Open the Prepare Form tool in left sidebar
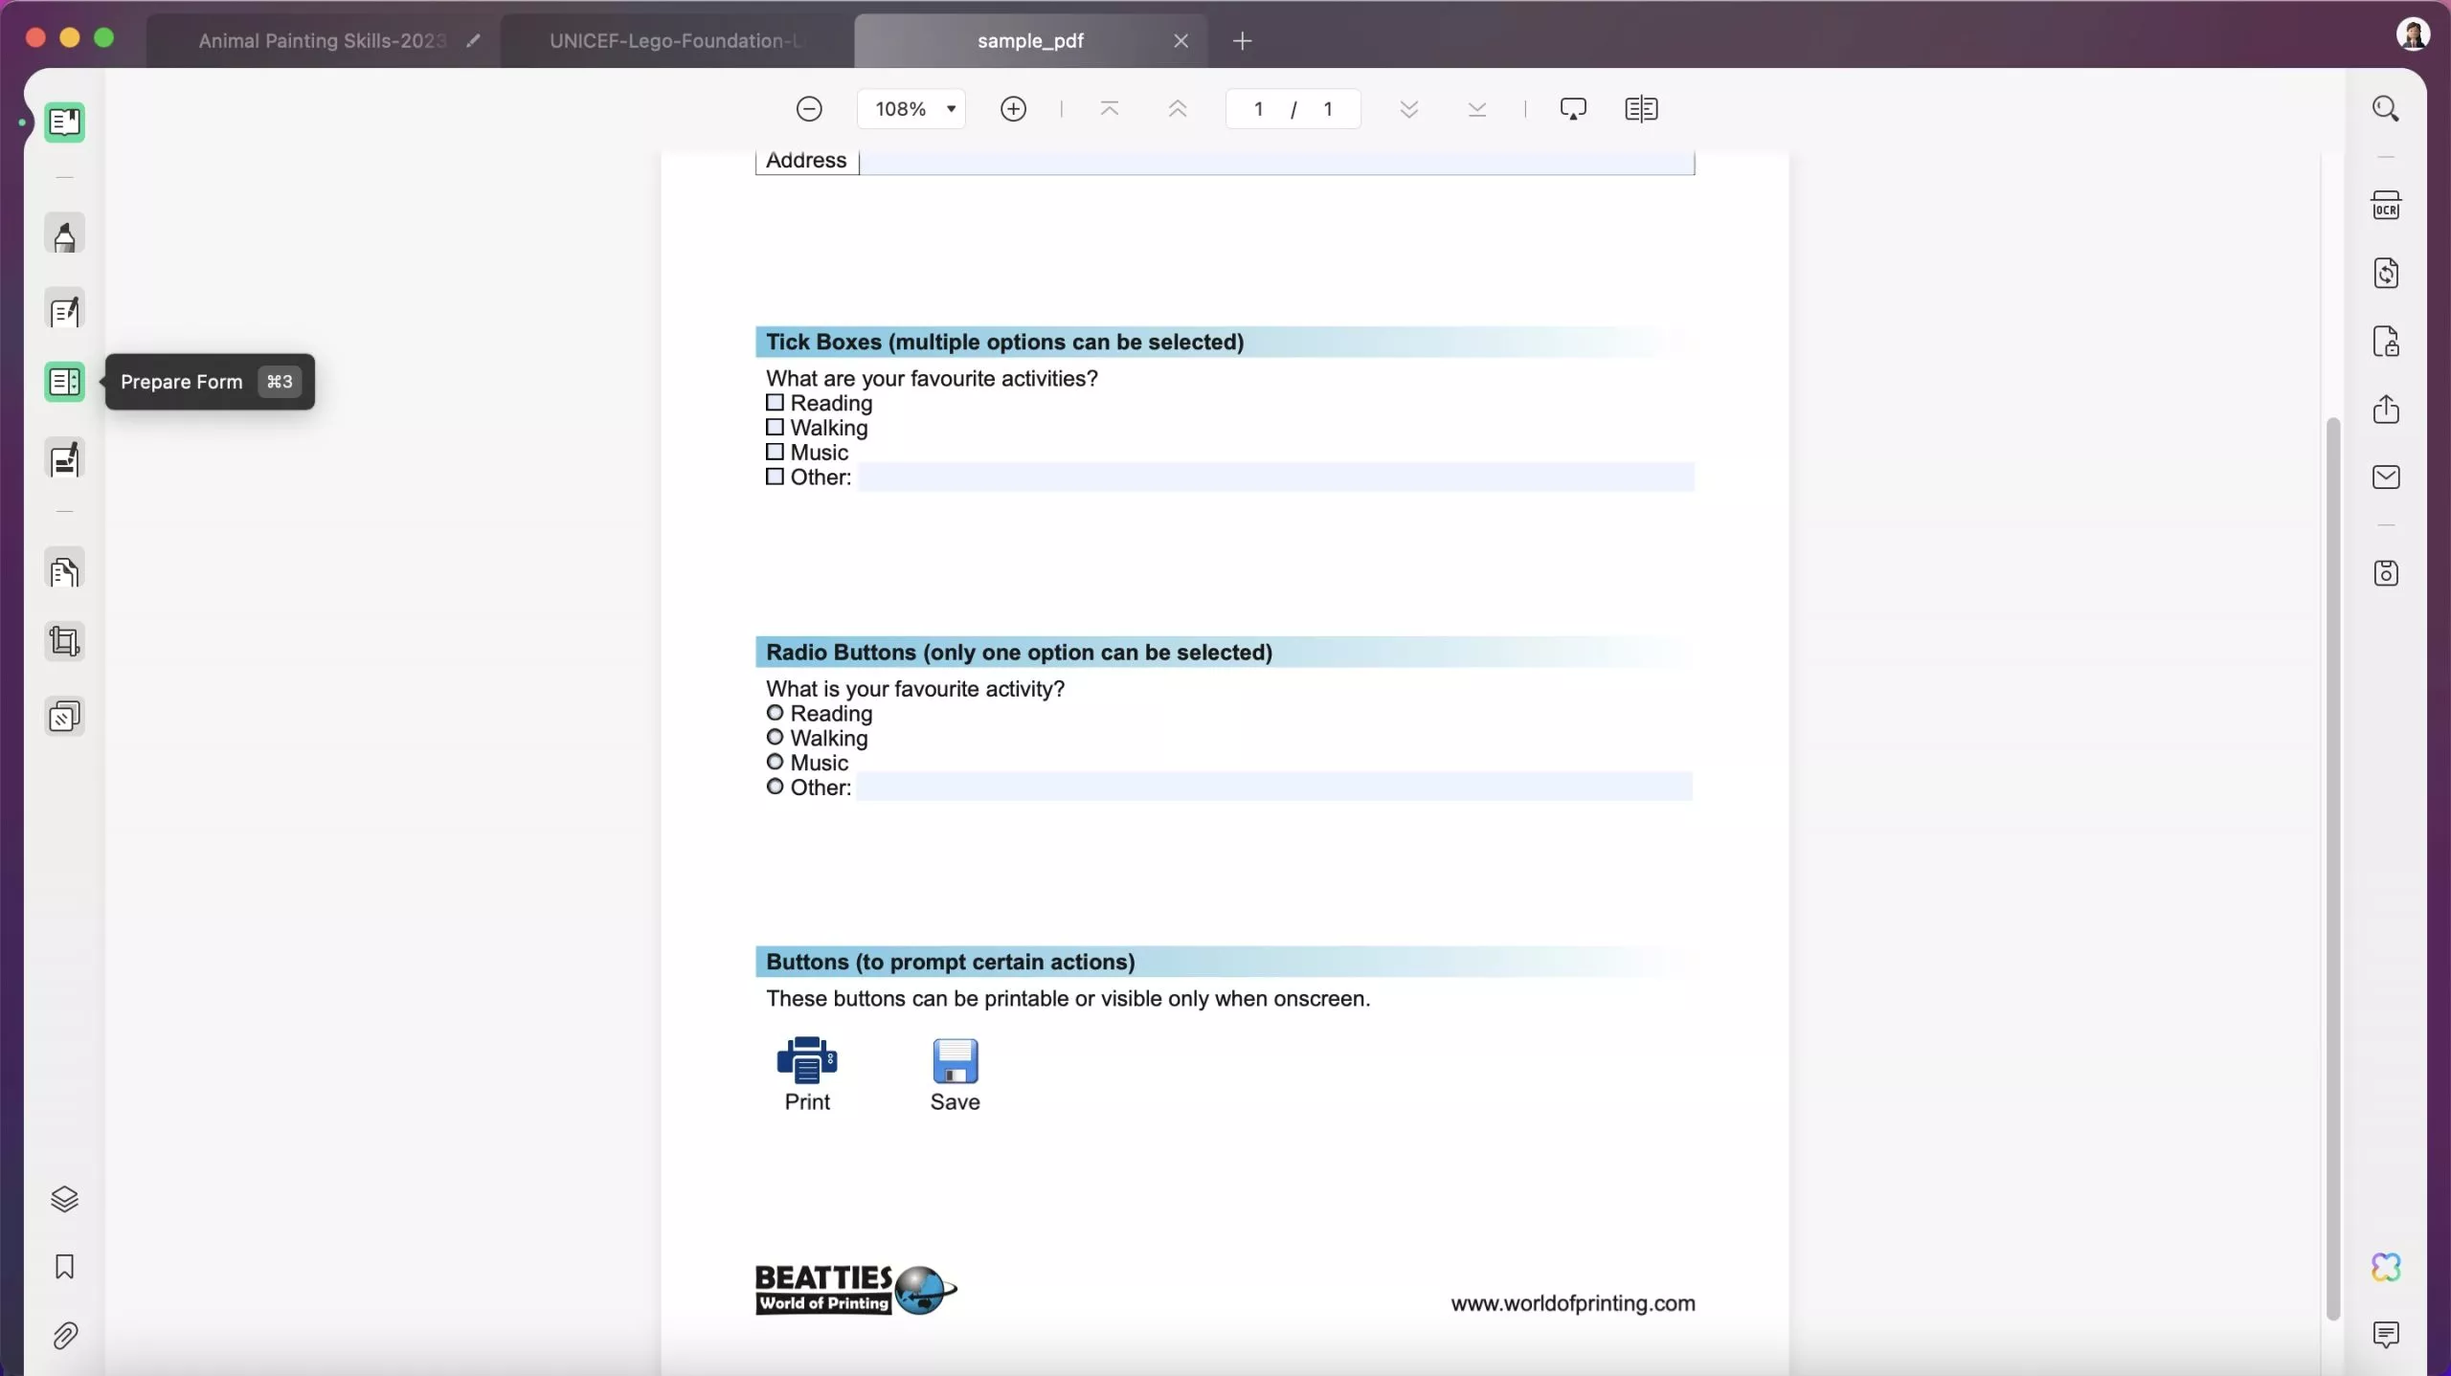The height and width of the screenshot is (1376, 2451). (64, 382)
